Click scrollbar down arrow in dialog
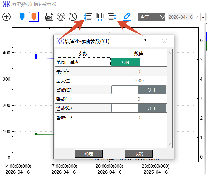 (x=170, y=144)
